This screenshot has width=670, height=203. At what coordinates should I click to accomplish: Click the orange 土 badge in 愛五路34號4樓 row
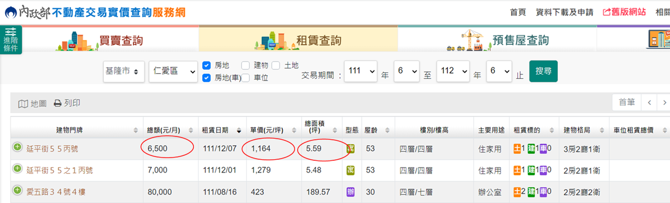tap(517, 192)
